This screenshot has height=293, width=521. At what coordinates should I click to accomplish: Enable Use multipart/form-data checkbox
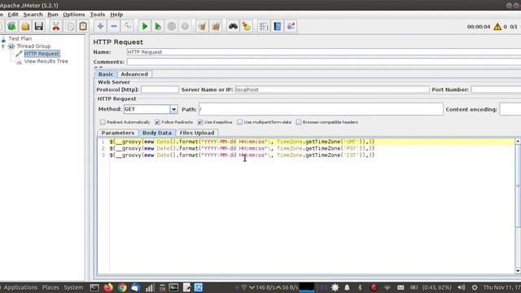click(x=239, y=122)
